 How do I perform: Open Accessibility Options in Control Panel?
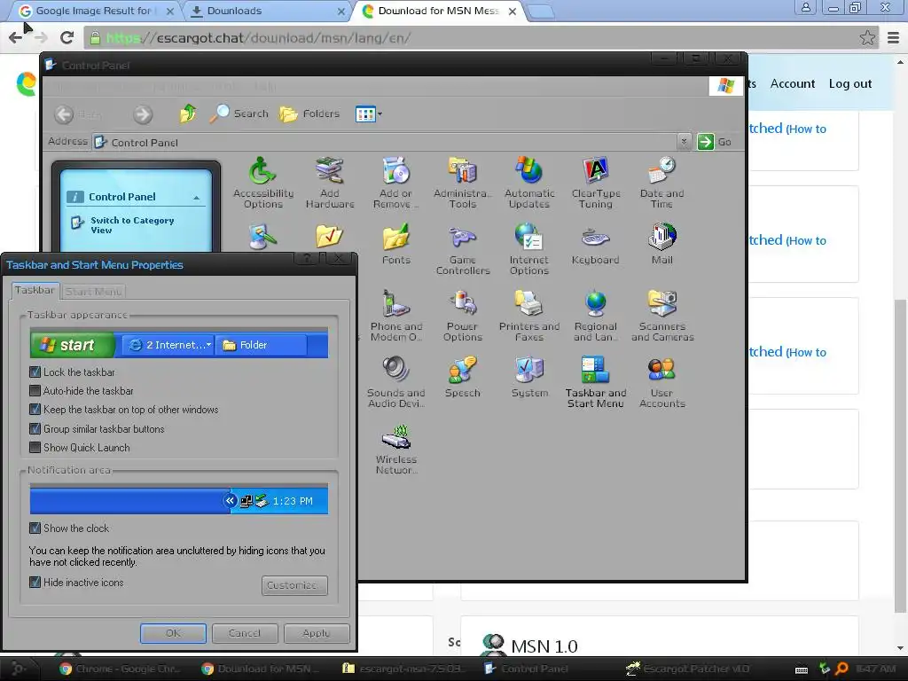tap(262, 183)
